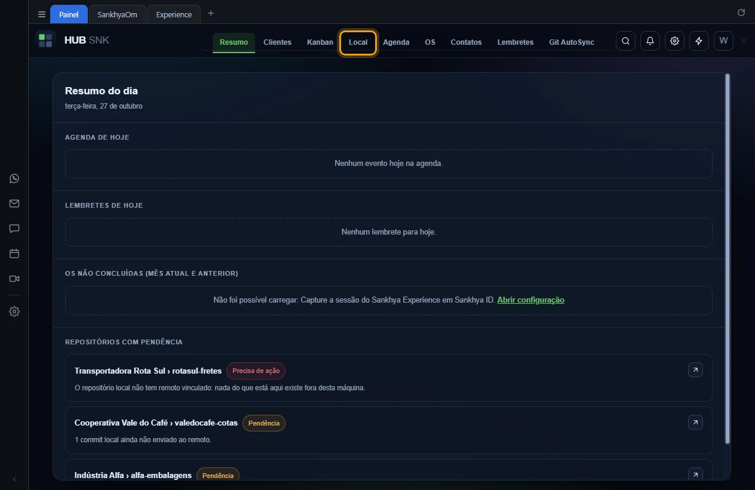755x490 pixels.
Task: Open WhatsApp from the left sidebar
Action: (14, 178)
